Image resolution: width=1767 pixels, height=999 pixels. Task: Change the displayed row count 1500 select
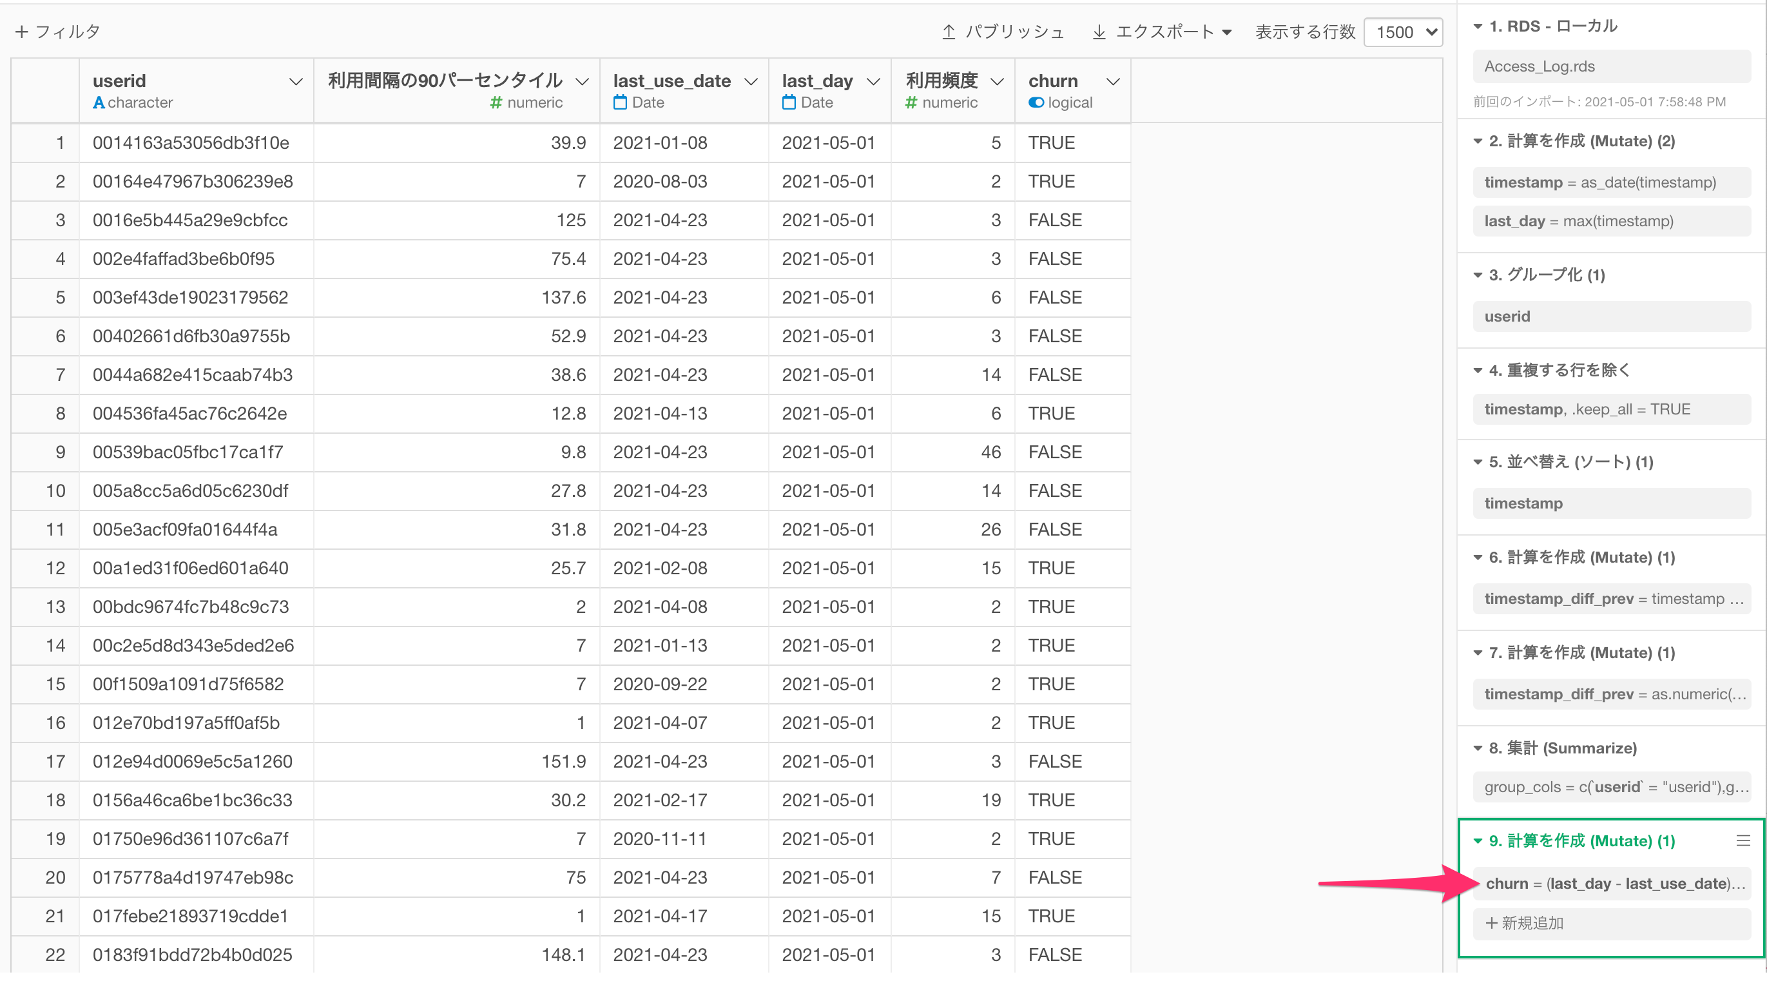[1404, 32]
